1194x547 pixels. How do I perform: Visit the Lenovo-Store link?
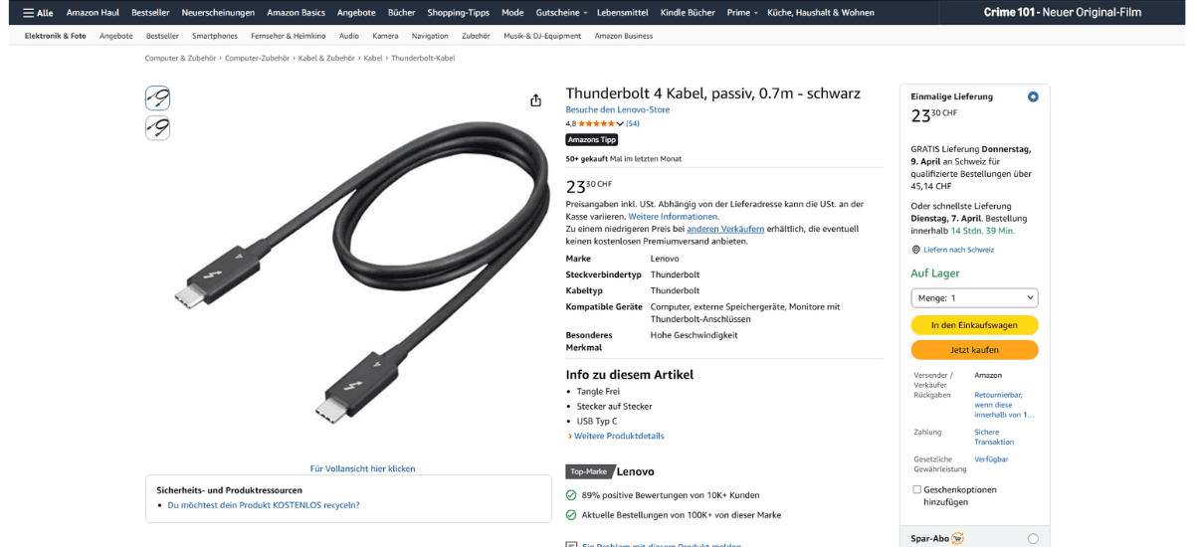[x=618, y=109]
